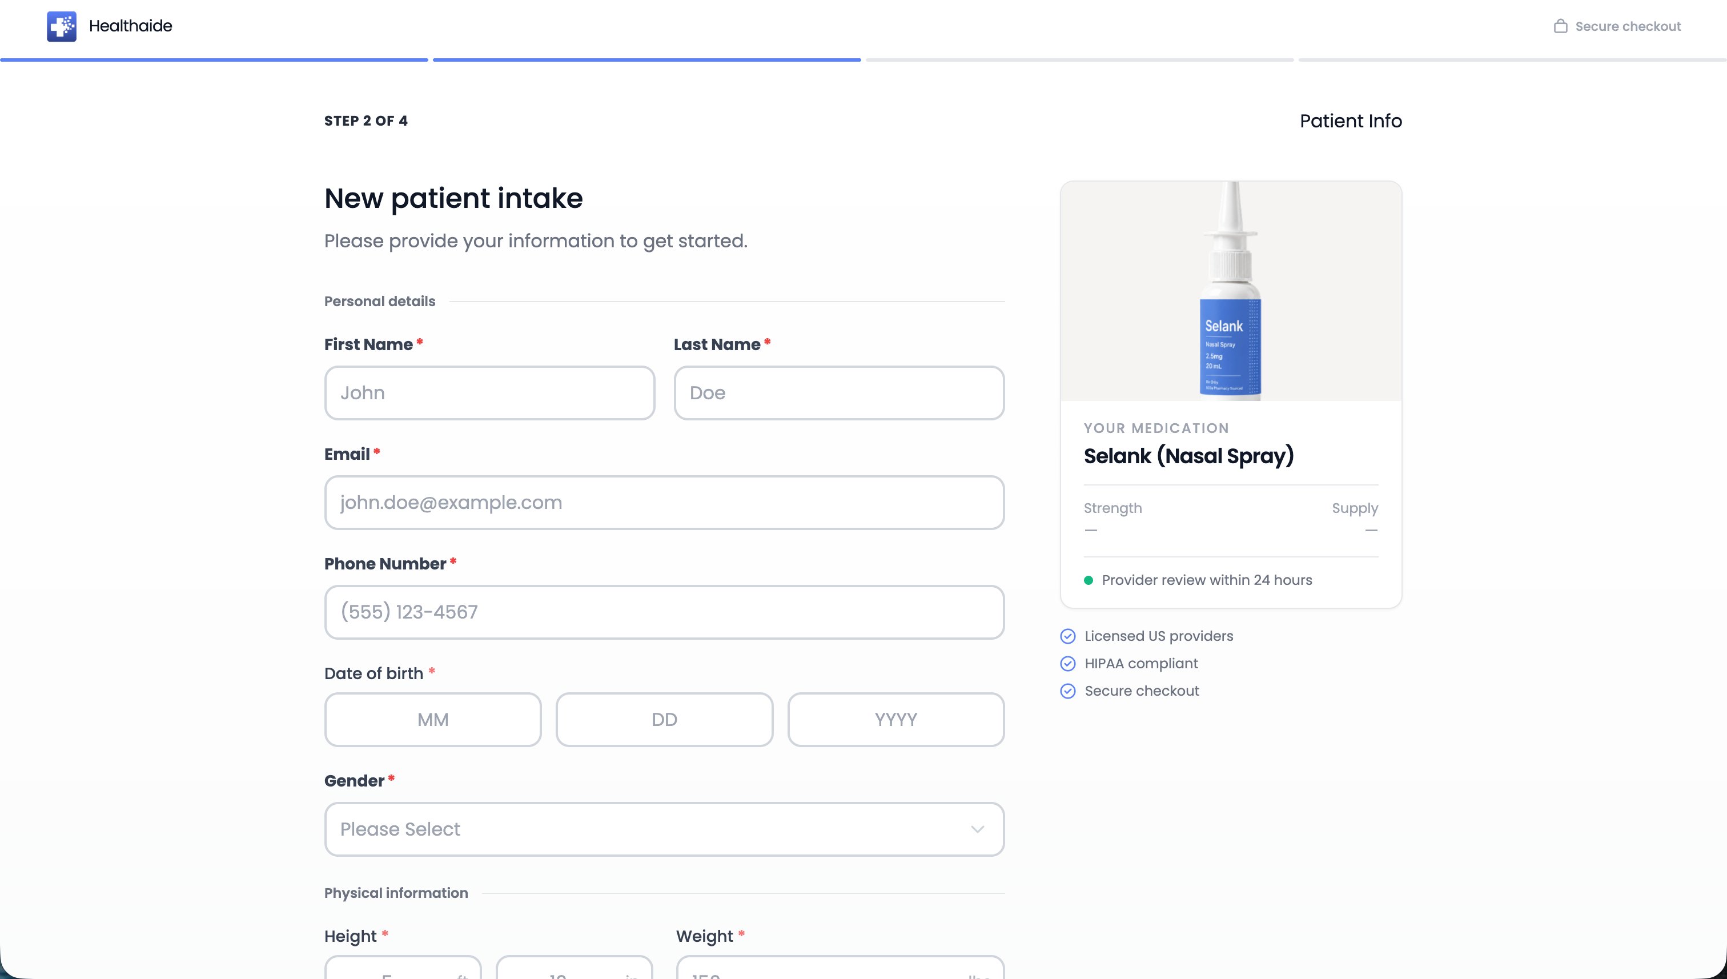
Task: Click the Strength label in medication card
Action: click(x=1112, y=508)
